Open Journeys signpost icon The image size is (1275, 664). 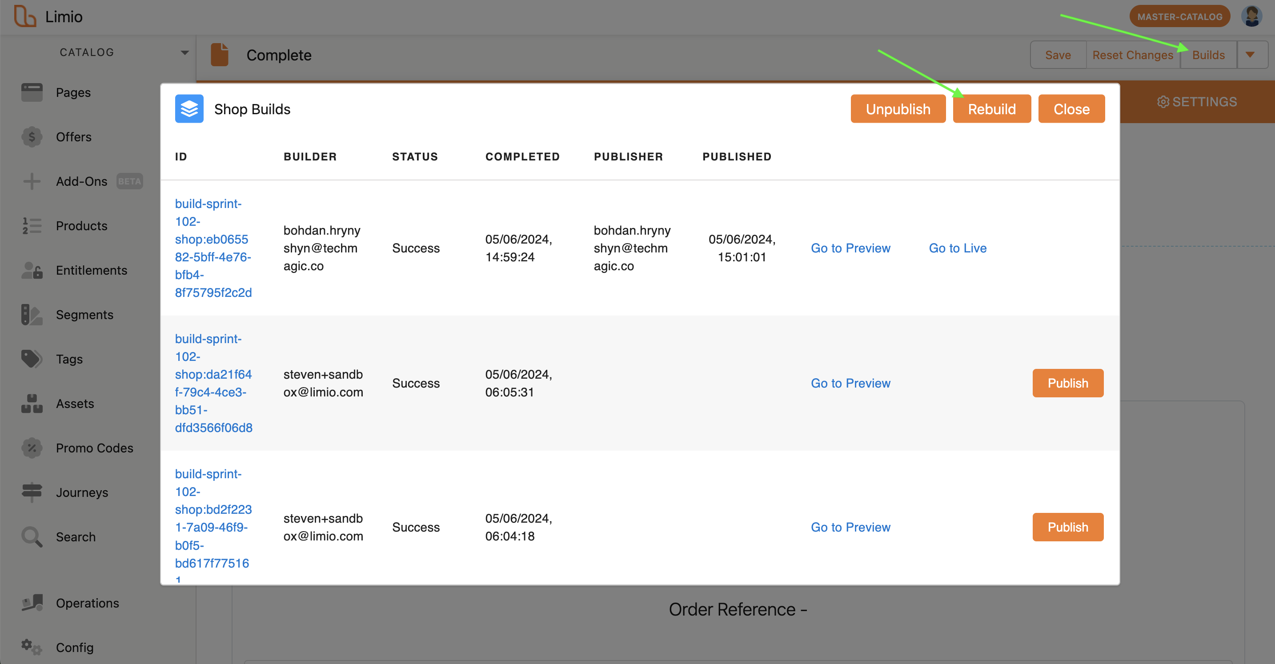[x=32, y=492]
